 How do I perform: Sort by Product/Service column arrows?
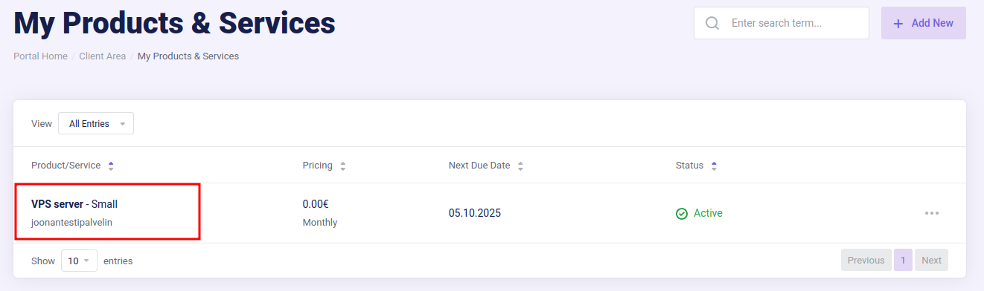pyautogui.click(x=111, y=166)
